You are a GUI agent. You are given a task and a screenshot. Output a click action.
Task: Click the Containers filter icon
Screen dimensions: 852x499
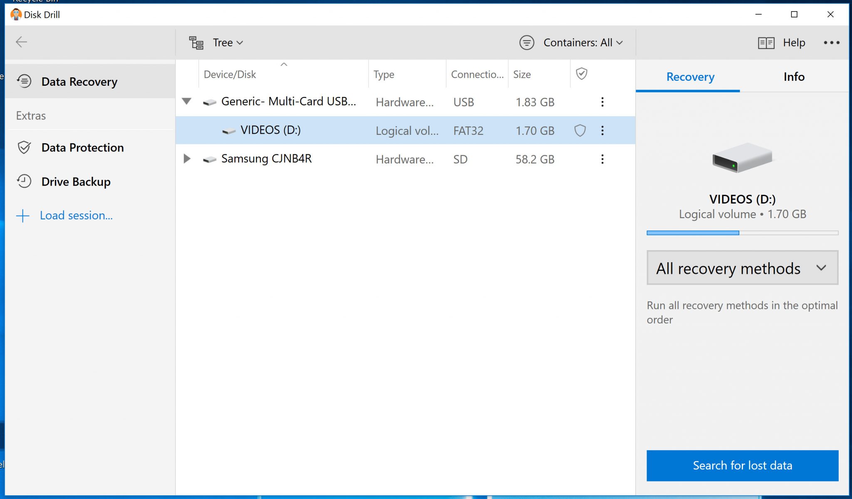(x=527, y=42)
